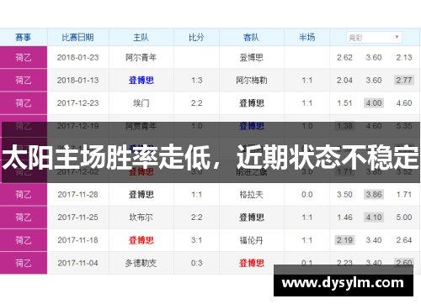This screenshot has width=421, height=304.
Task: Click the 2:2 score in the 埃门 row
Action: 196,103
